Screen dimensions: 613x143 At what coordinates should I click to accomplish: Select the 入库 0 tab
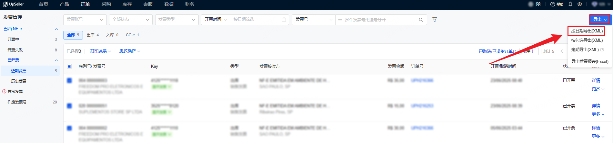pyautogui.click(x=112, y=35)
